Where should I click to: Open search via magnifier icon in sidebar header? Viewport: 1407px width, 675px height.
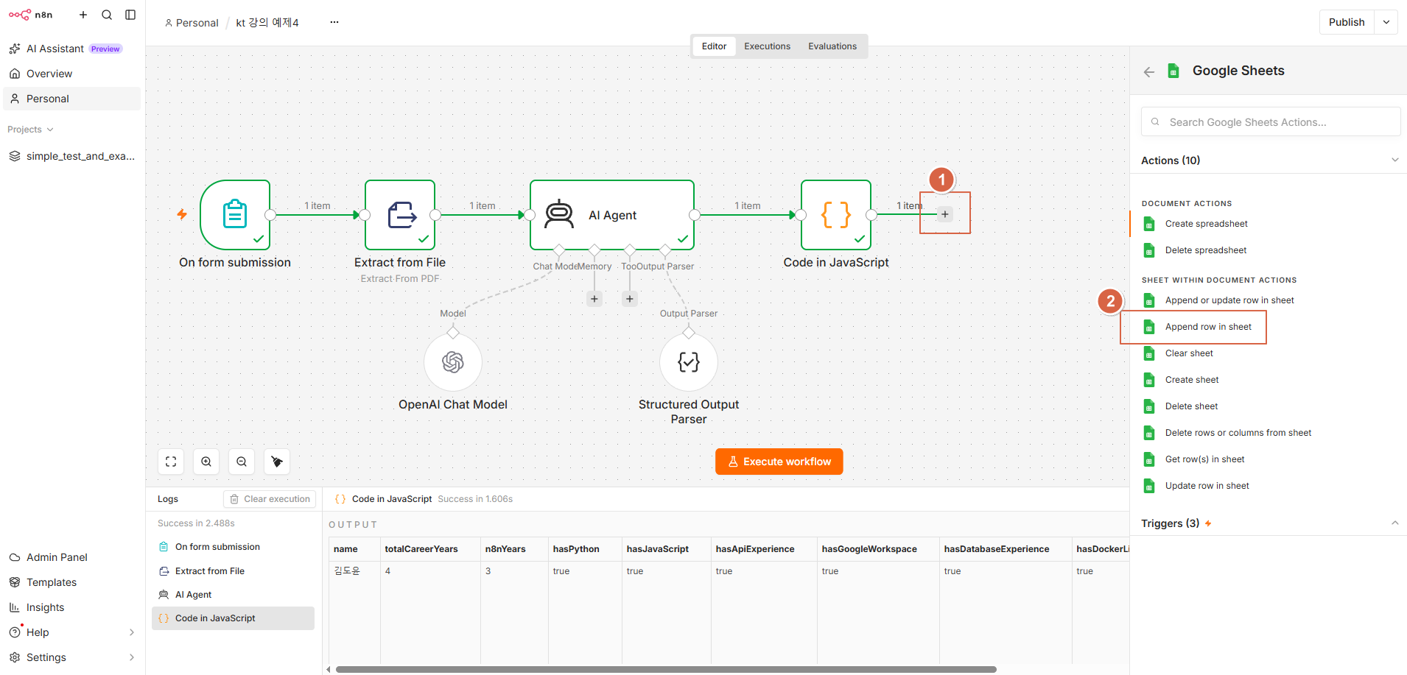[107, 15]
